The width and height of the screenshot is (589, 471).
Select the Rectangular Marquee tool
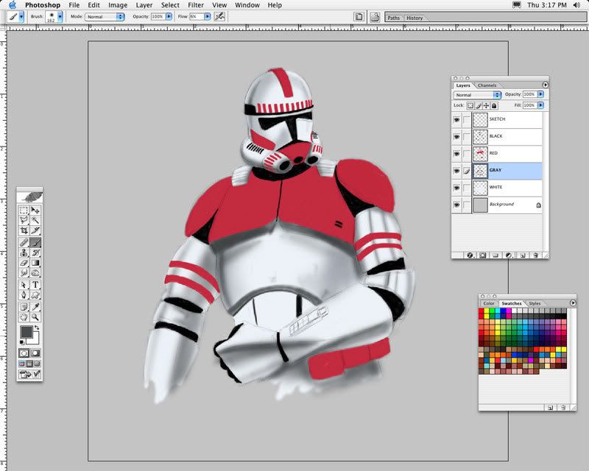[x=24, y=210]
